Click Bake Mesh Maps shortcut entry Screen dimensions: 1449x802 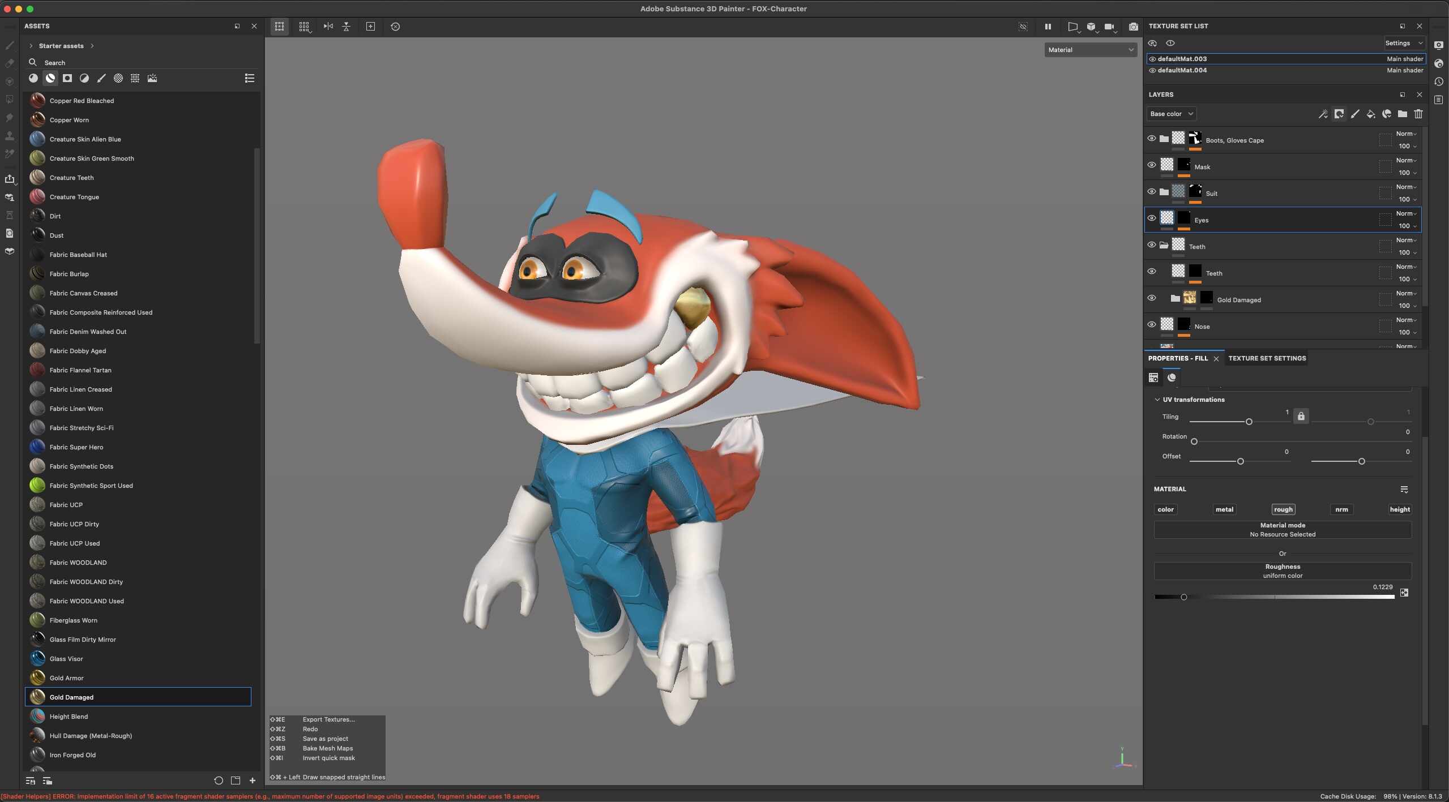pyautogui.click(x=327, y=748)
